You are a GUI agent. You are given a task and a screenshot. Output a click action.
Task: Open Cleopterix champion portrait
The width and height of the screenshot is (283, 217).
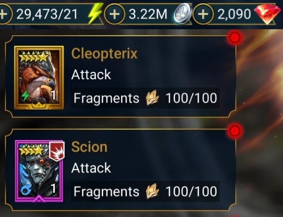[x=39, y=78]
